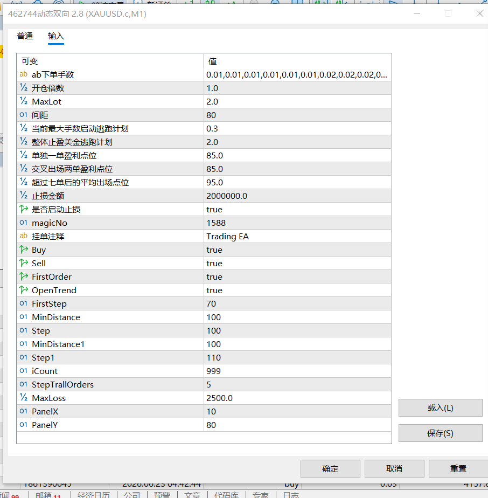Image resolution: width=488 pixels, height=498 pixels.
Task: Click the integer icon beside Step1
Action: [24, 357]
